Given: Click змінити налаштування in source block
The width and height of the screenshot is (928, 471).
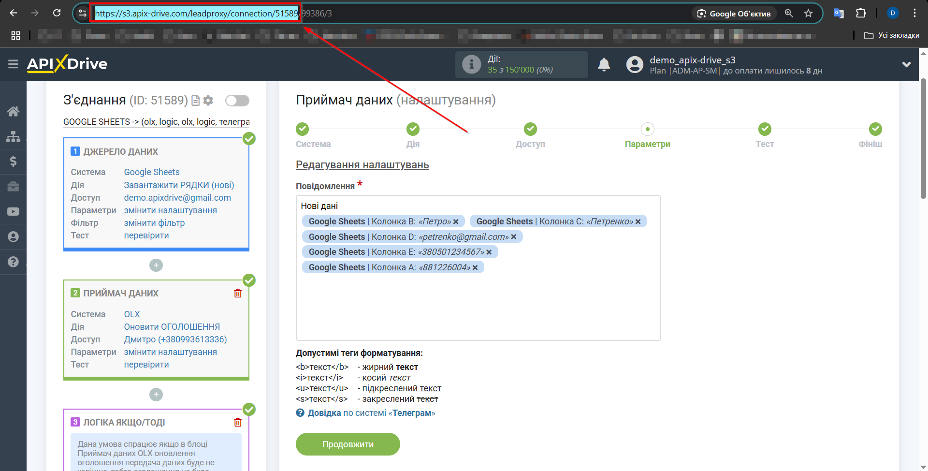Looking at the screenshot, I should pos(170,210).
